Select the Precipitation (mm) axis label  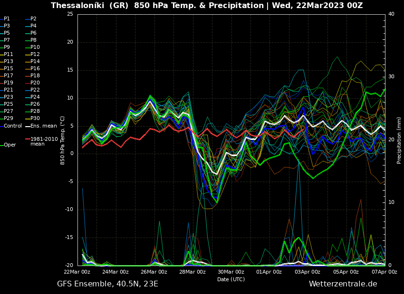(399, 140)
